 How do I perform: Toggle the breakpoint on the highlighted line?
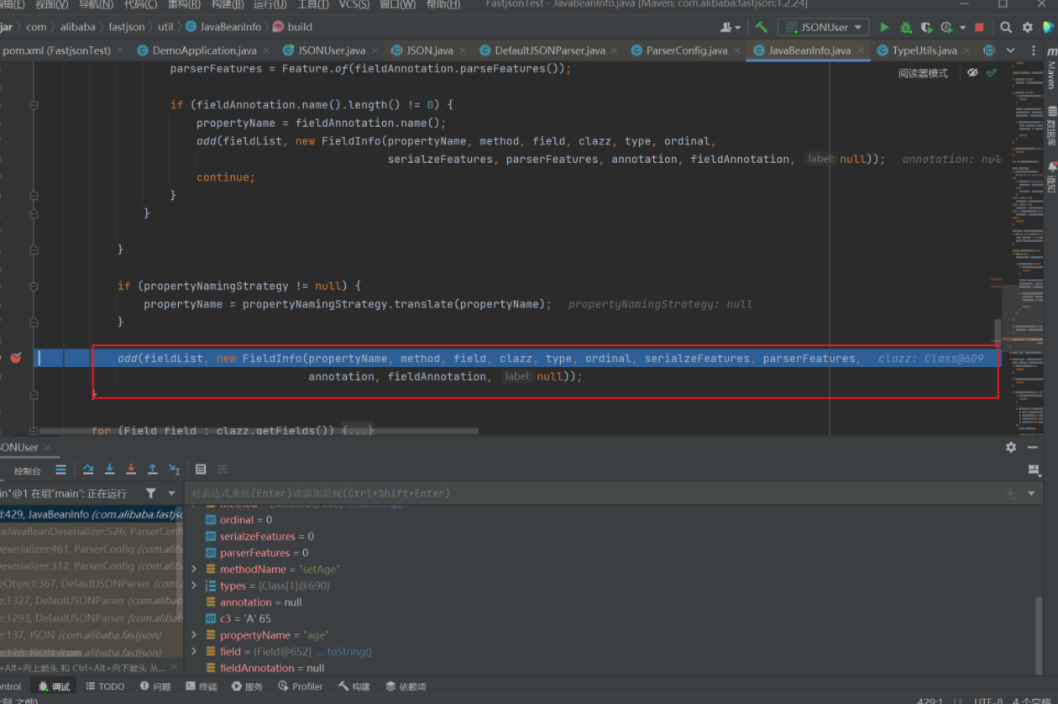[x=15, y=359]
